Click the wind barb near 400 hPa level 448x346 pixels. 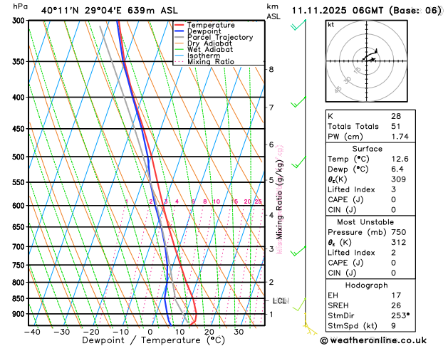coord(298,102)
